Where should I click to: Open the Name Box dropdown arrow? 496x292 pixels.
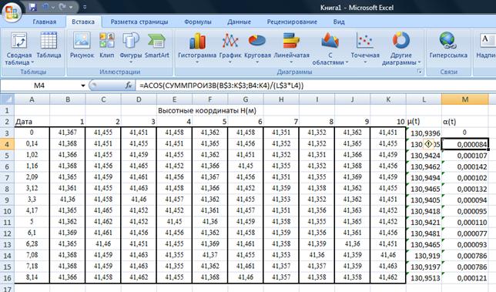83,86
